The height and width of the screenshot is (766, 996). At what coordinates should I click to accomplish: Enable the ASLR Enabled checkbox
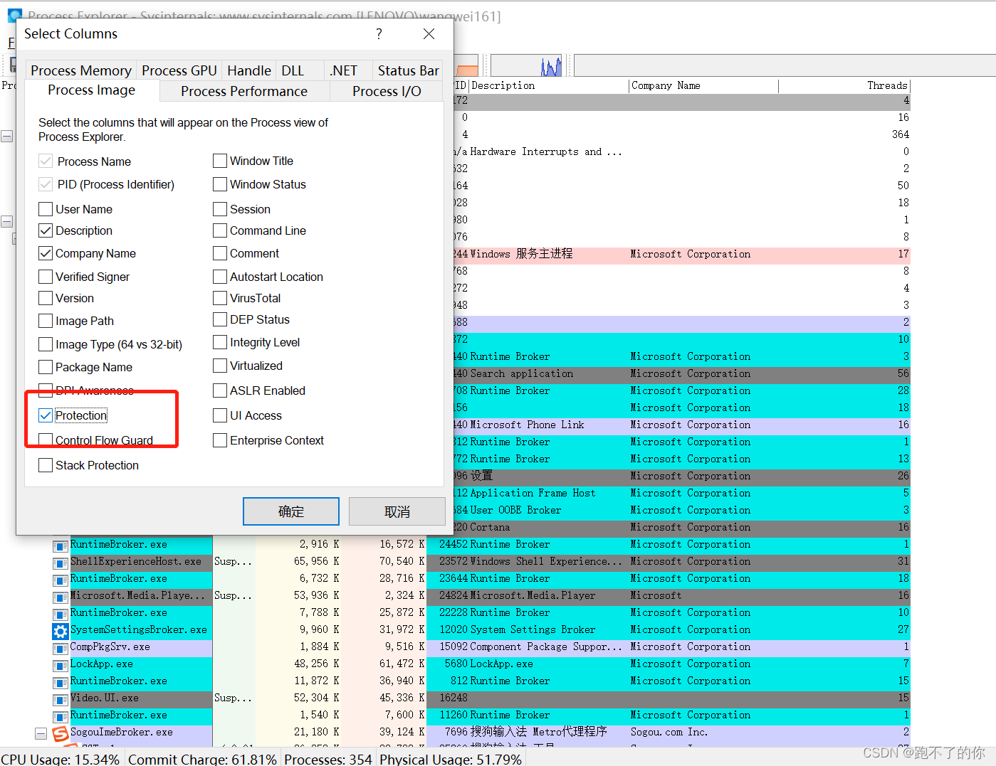[220, 390]
